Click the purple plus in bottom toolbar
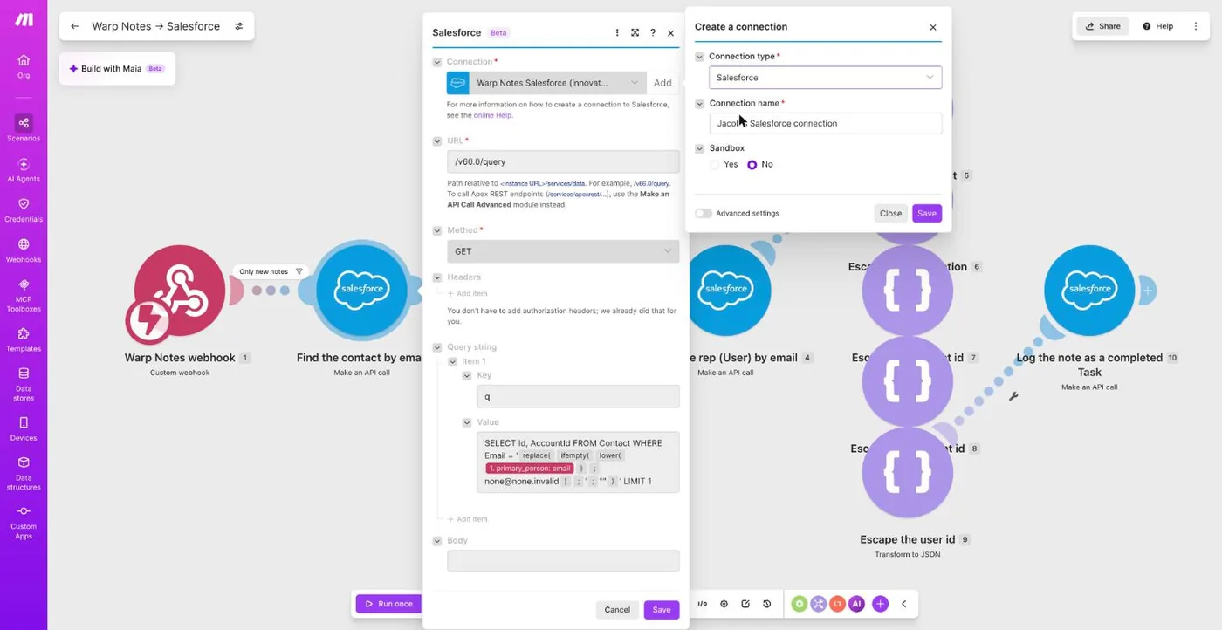This screenshot has height=630, width=1222. click(x=880, y=604)
